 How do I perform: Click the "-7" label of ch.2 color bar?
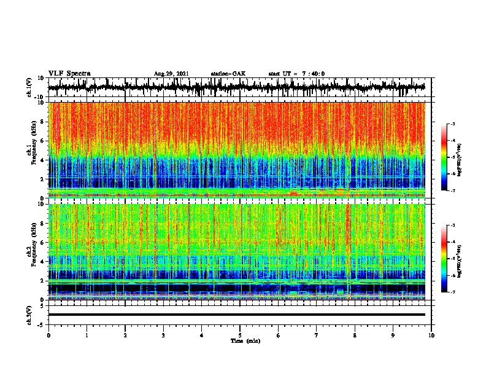[x=452, y=292]
